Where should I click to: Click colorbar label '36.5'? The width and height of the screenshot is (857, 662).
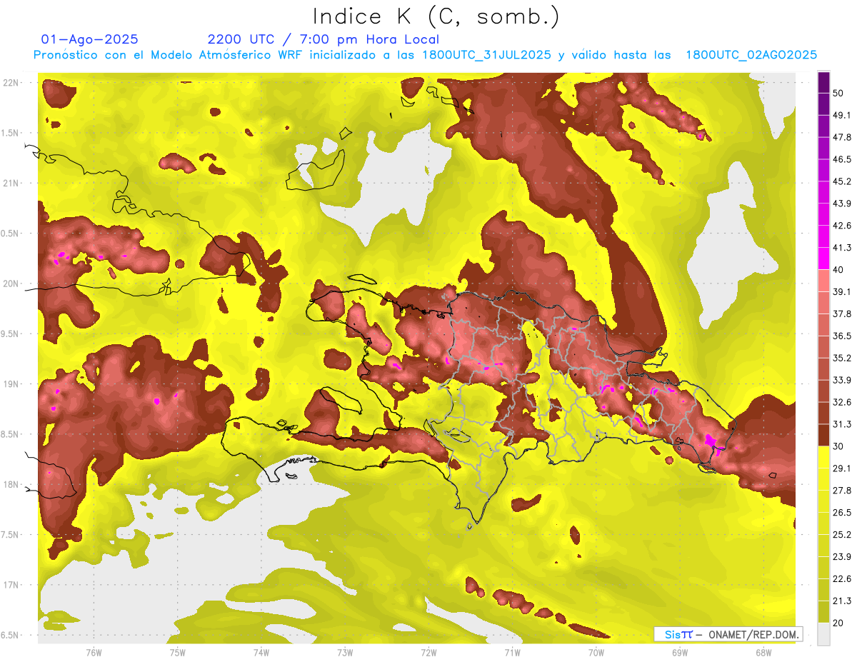point(842,336)
